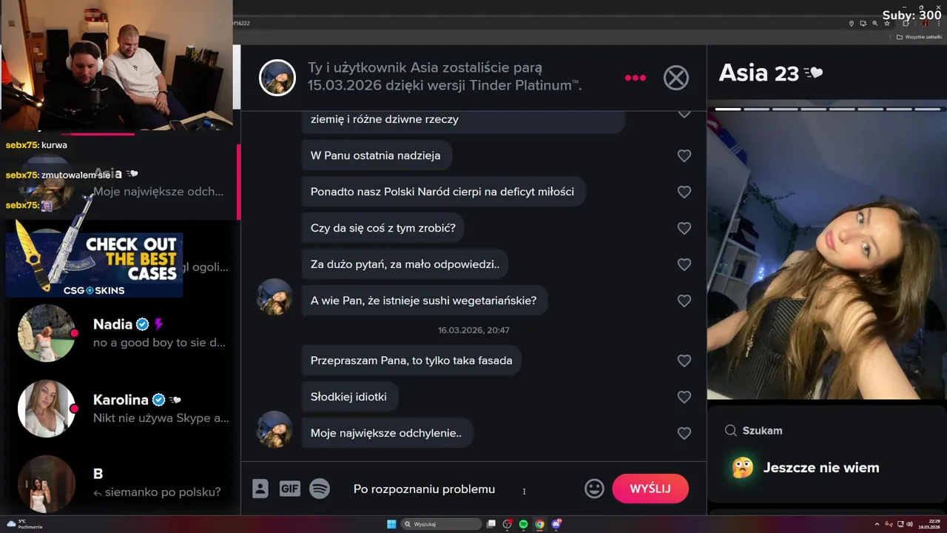Open the GIF picker in chat
The height and width of the screenshot is (533, 947).
point(289,489)
